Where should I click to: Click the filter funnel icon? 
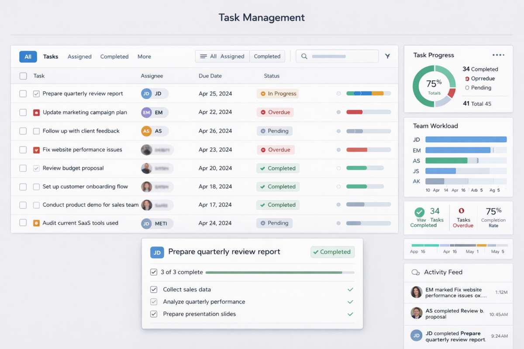pyautogui.click(x=387, y=56)
